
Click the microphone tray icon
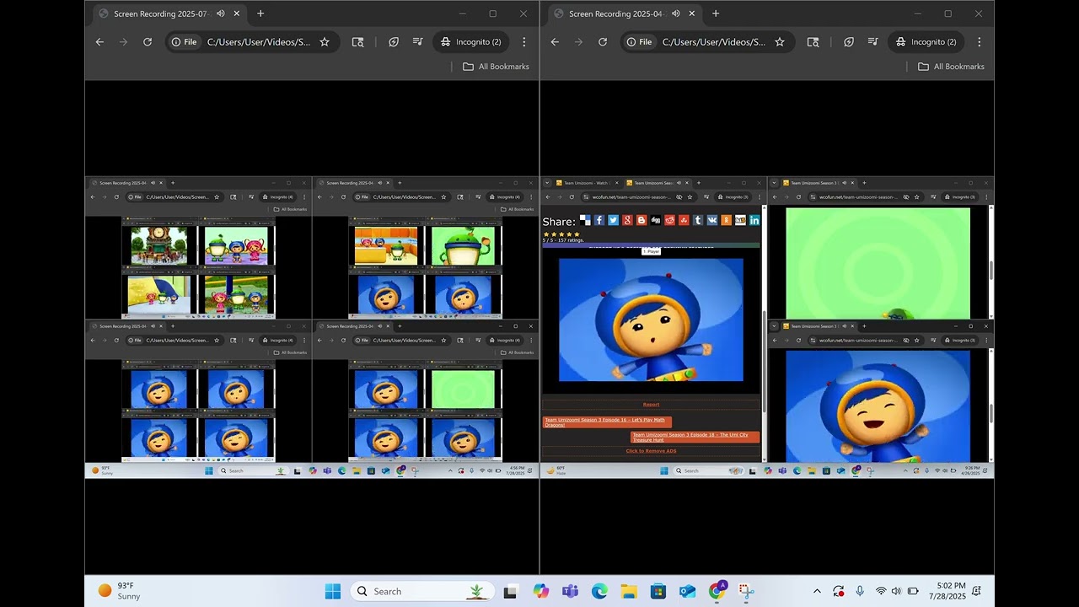(860, 591)
